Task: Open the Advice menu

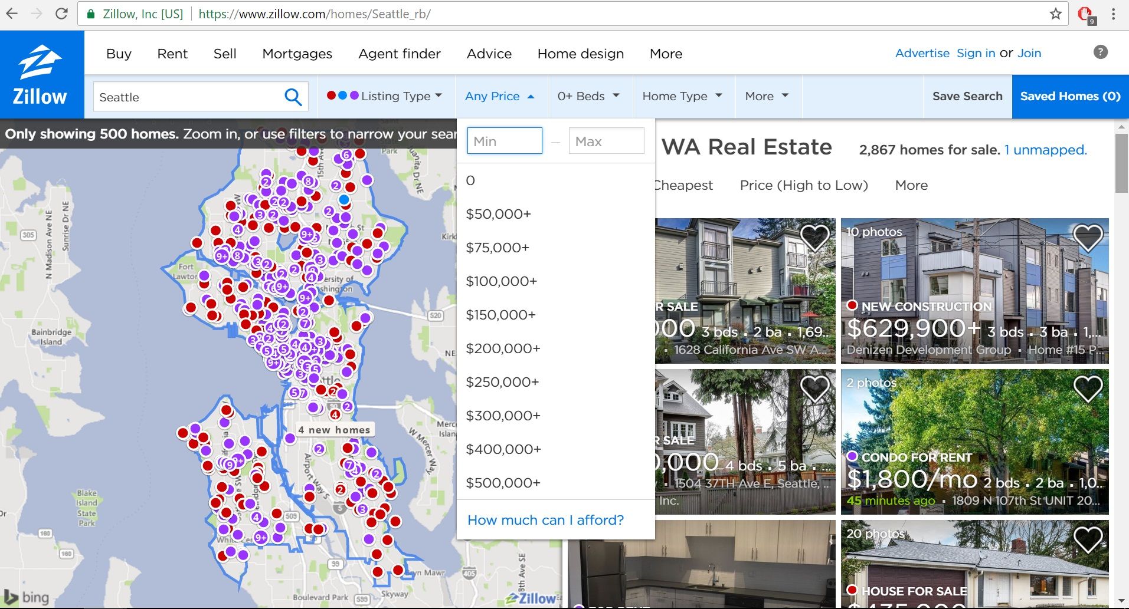Action: (489, 54)
